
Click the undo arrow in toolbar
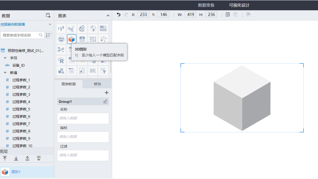(x=118, y=15)
